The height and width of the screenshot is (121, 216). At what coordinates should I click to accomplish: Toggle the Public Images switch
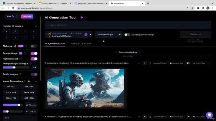point(34,74)
